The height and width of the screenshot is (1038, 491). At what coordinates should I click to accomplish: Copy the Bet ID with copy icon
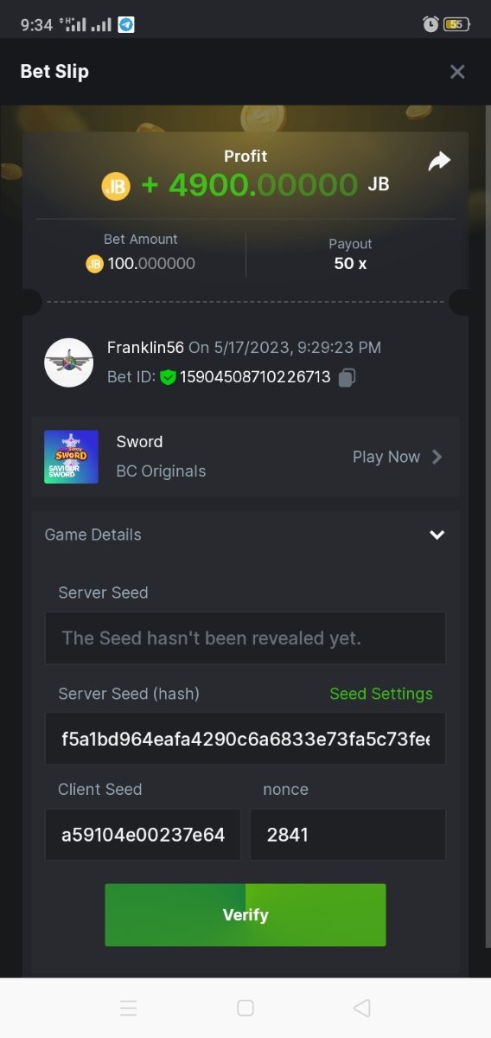pos(348,377)
